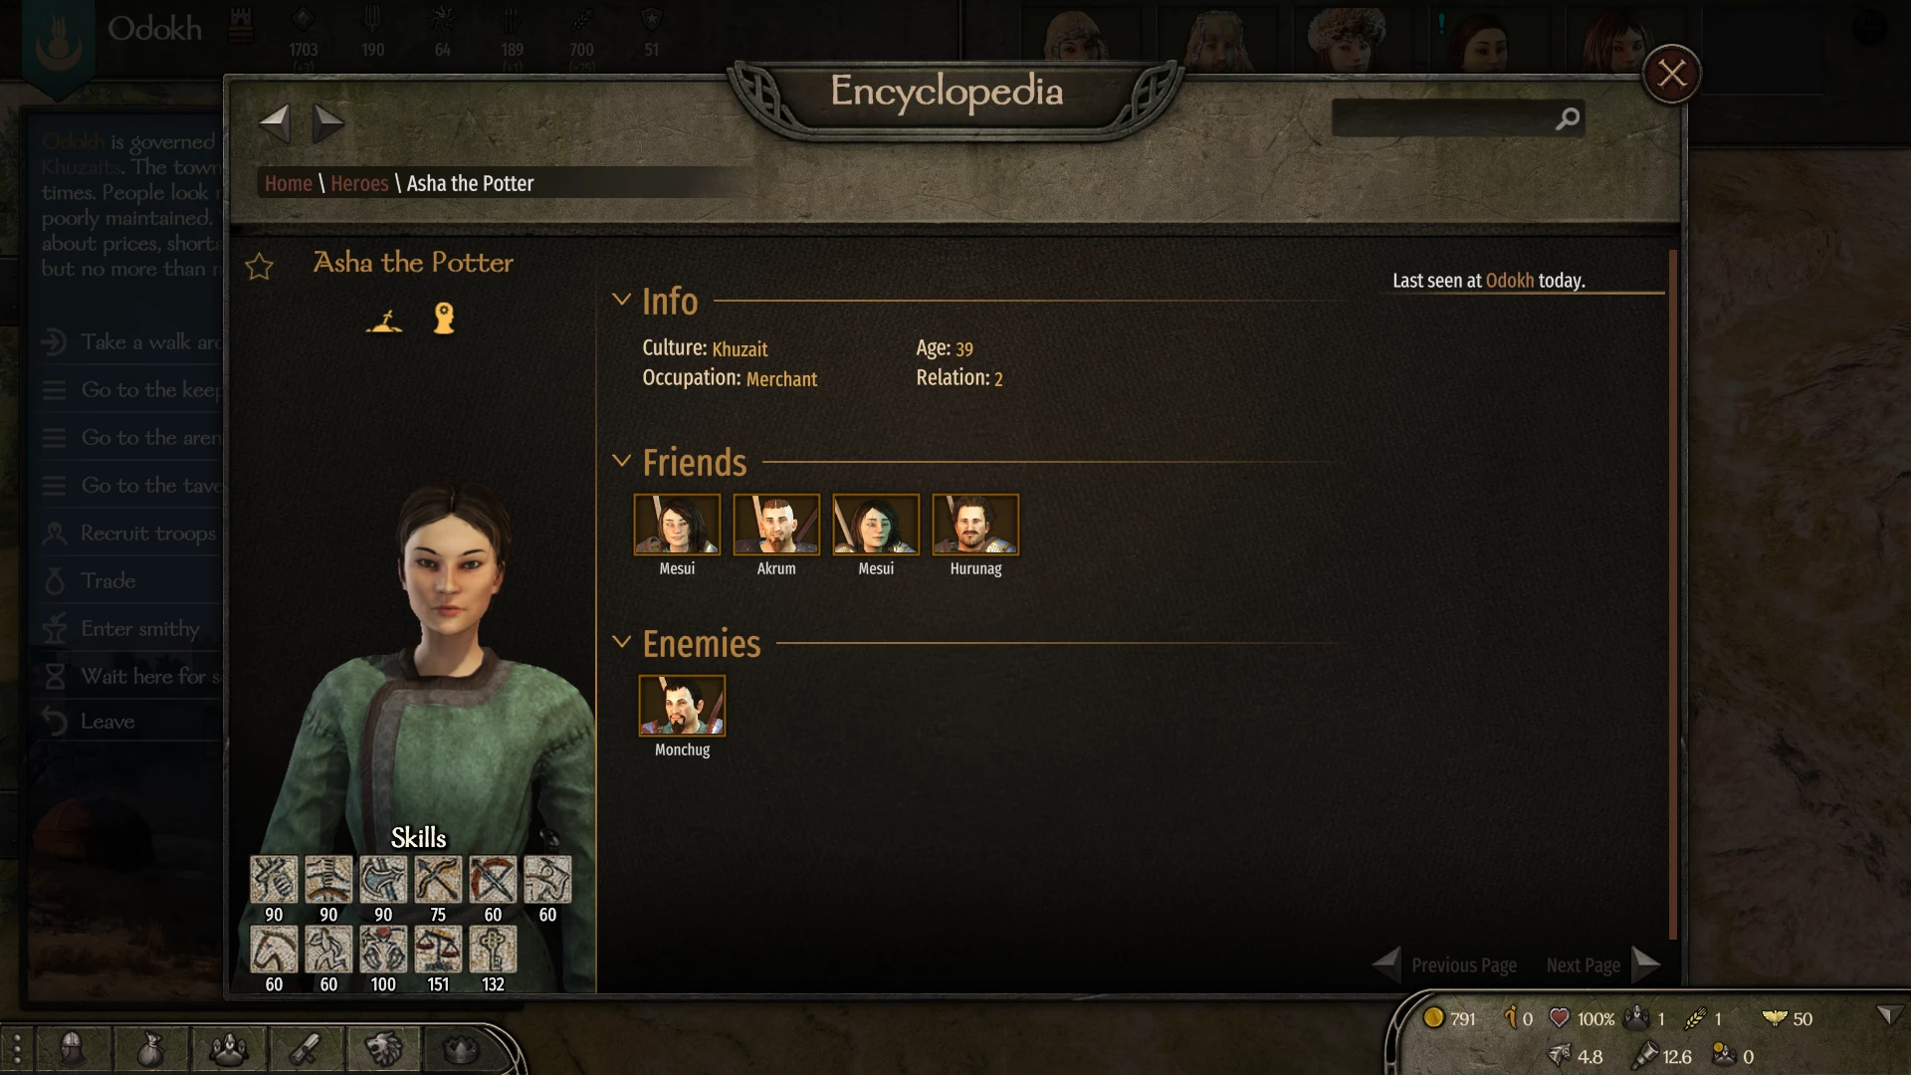Open the kingdom crown icon in bottom bar
1911x1075 pixels.
click(x=461, y=1048)
